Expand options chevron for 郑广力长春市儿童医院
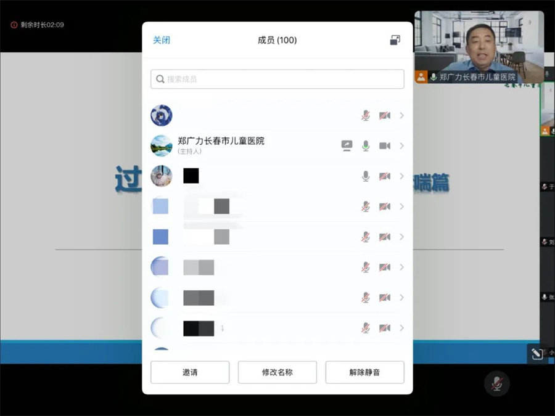This screenshot has height=416, width=555. tap(402, 146)
